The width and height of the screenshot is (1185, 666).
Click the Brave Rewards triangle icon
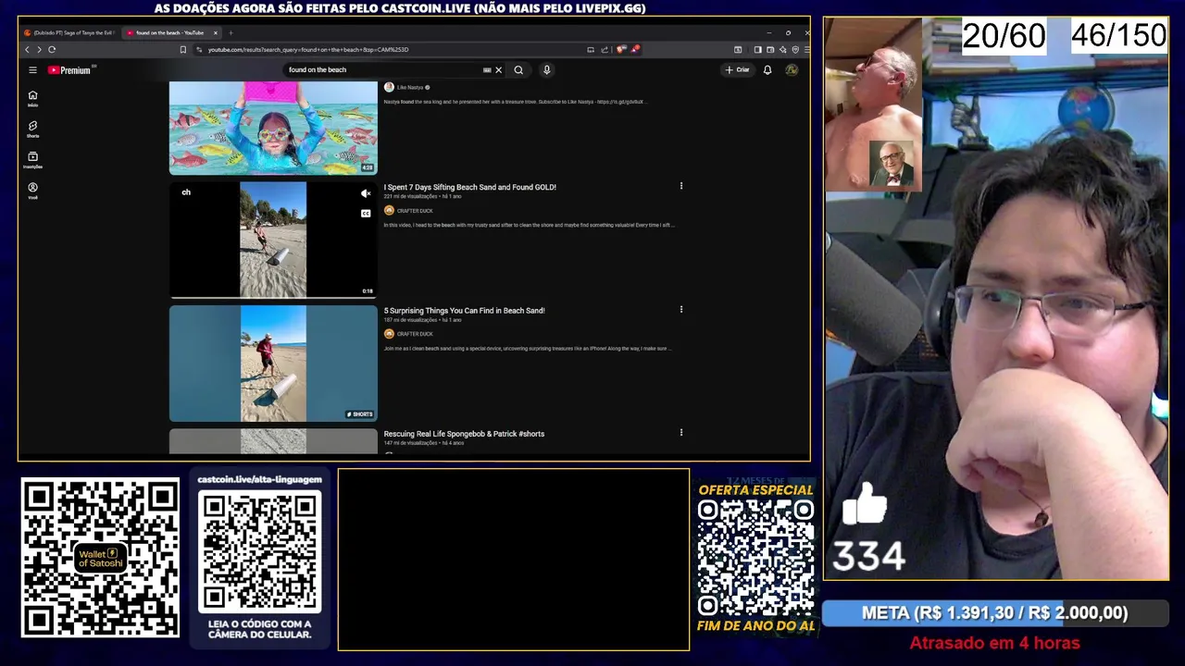(x=635, y=49)
